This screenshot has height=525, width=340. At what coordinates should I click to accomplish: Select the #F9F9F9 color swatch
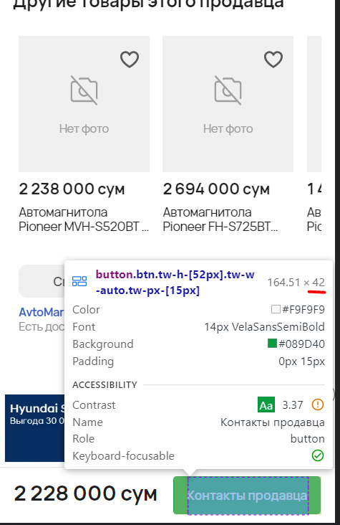point(276,309)
